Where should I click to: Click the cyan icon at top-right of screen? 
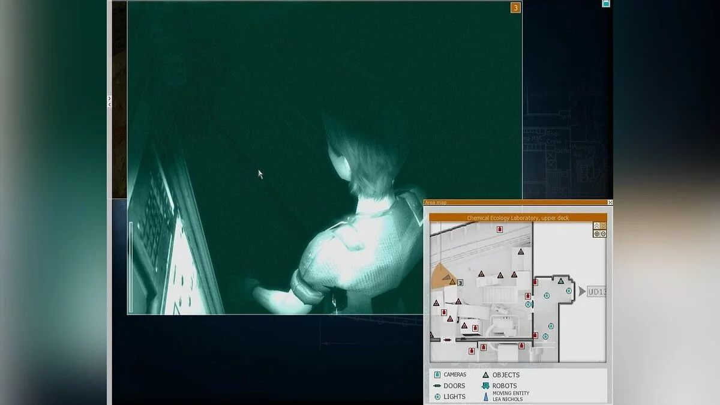click(606, 3)
